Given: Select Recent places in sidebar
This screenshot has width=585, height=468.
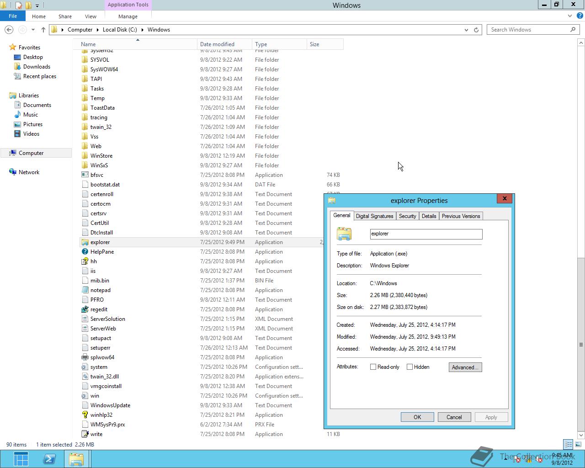Looking at the screenshot, I should coord(40,76).
